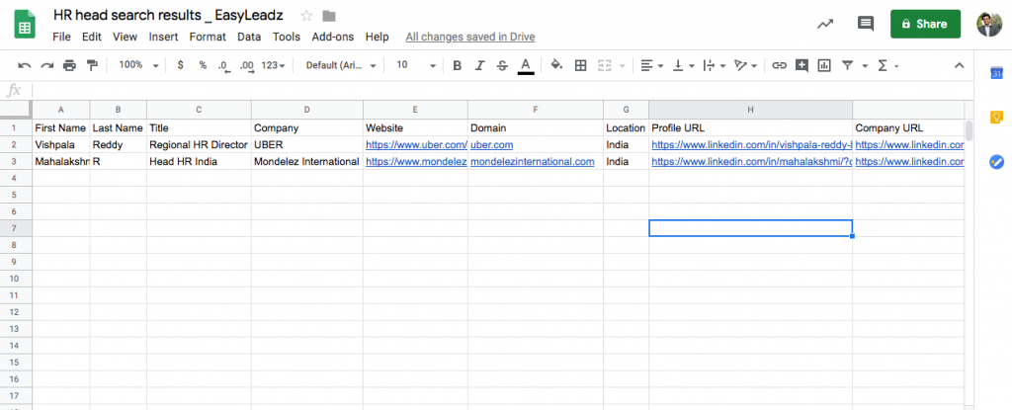
Task: Open the Edit menu
Action: click(92, 37)
